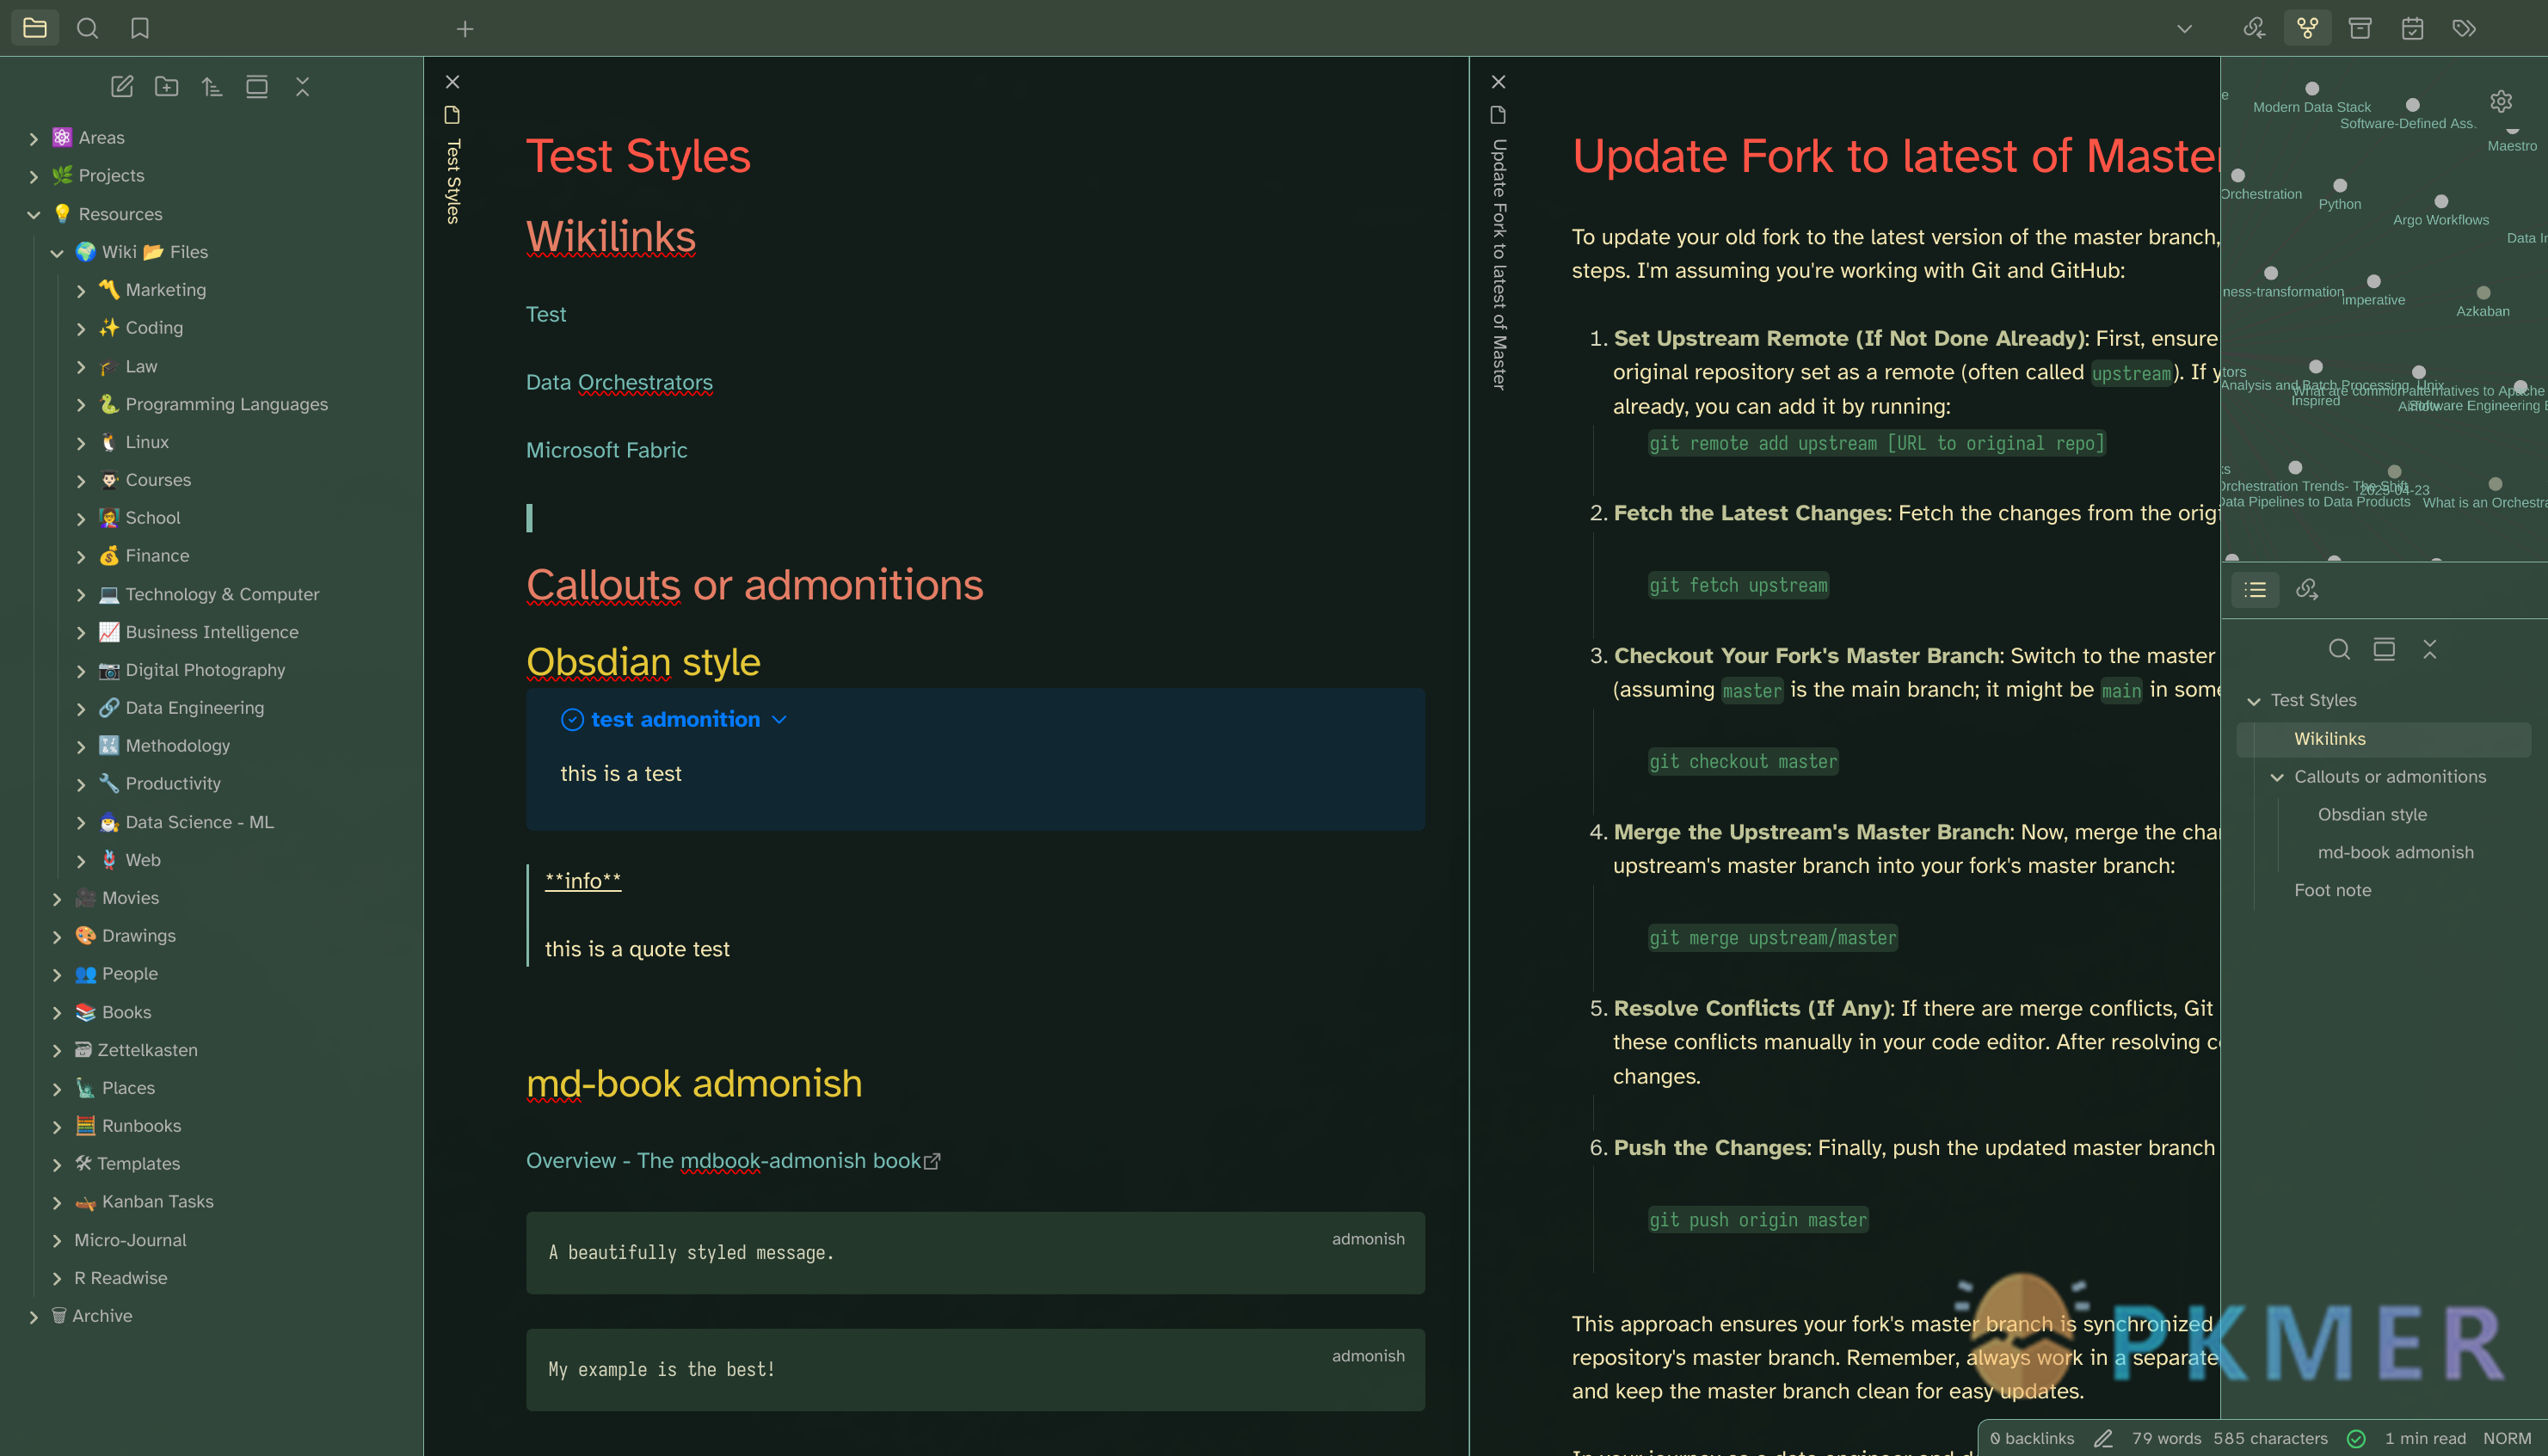Screen dimensions: 2548x1456
Task: Change the file explorer sort order
Action: tap(212, 87)
